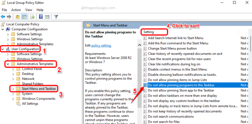This screenshot has height=124, width=252.
Task: Click icon of Do not search communications
Action: click(145, 116)
